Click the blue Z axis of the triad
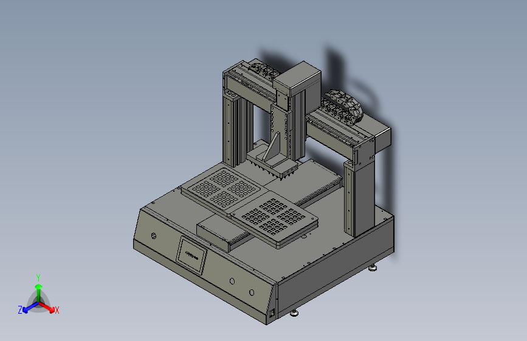 point(30,307)
